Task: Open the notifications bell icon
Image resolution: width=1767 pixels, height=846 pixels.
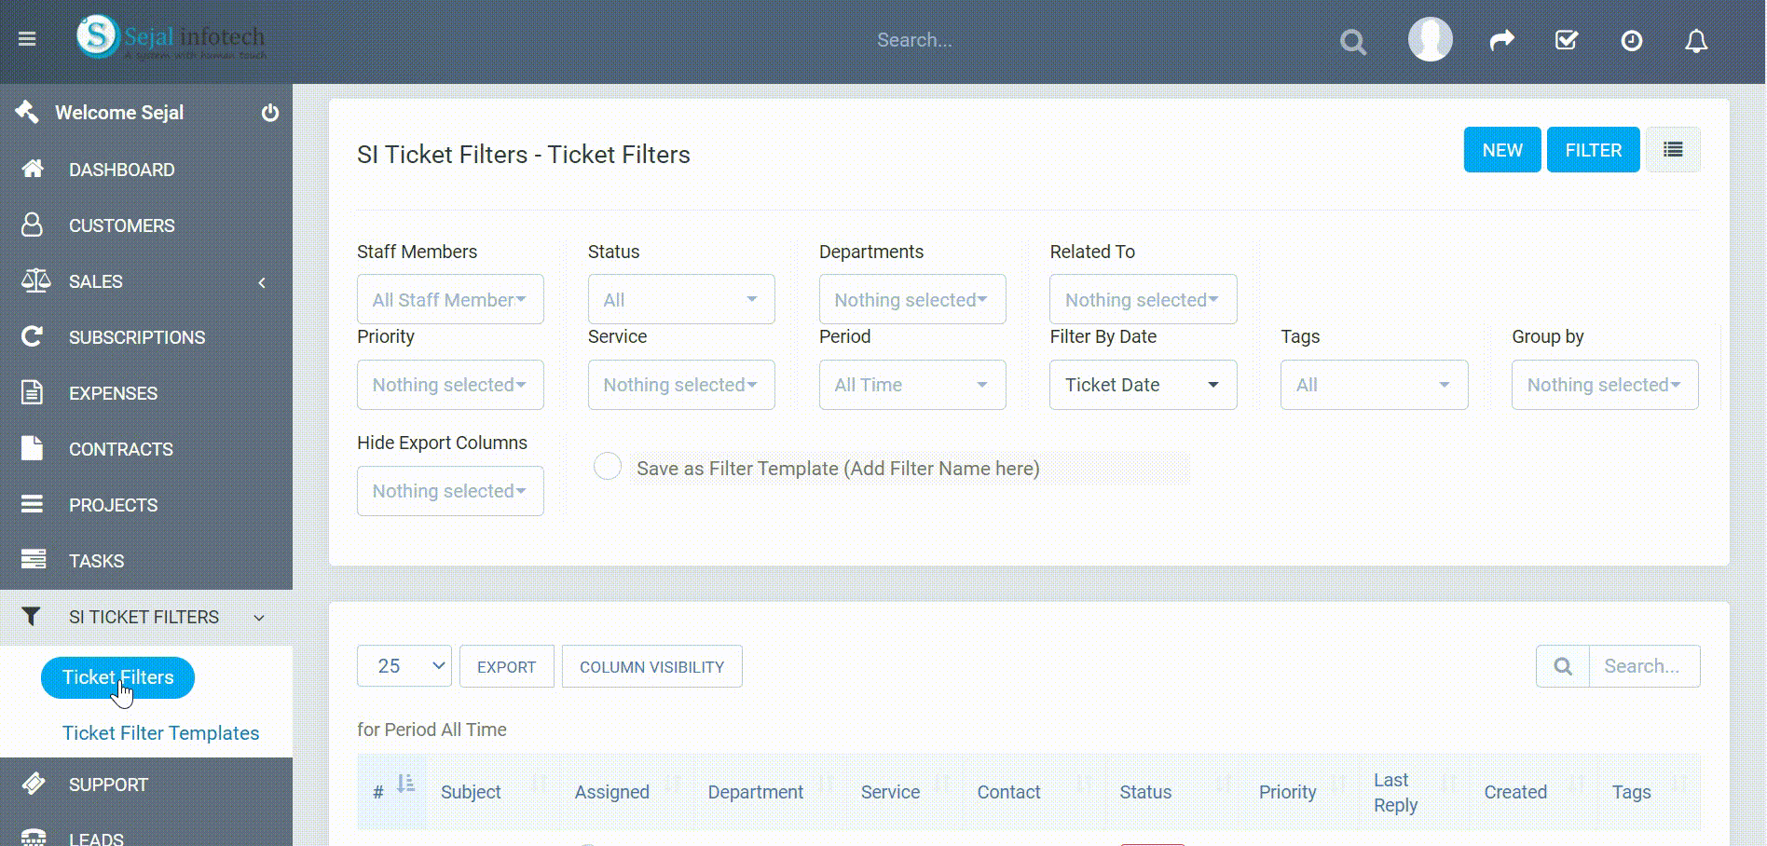Action: 1696,40
